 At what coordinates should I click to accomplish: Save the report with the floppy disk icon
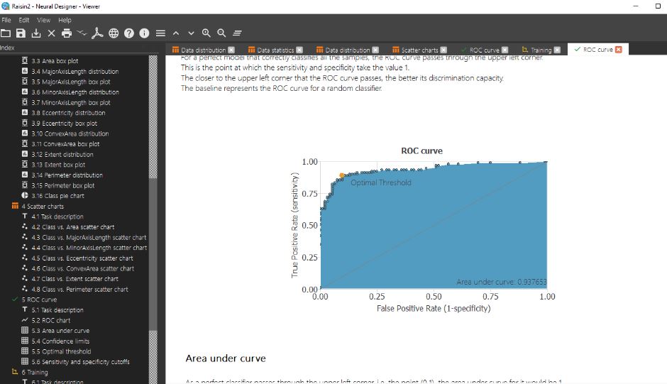tap(21, 33)
